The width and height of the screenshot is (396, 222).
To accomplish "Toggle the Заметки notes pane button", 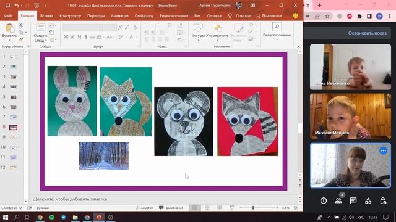I will [144, 208].
